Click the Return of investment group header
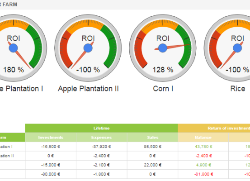This screenshot has width=250, height=181. click(214, 128)
